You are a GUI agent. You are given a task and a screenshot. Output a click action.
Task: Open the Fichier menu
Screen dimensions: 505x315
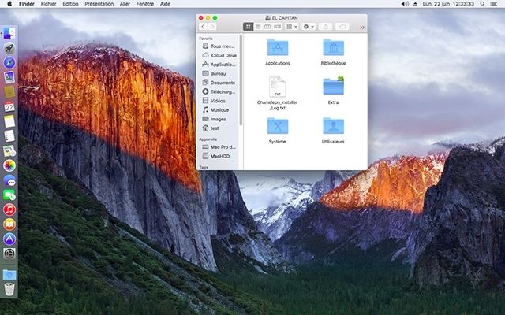pos(49,4)
